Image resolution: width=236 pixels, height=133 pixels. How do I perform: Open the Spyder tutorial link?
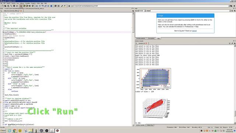pyautogui.click(x=194, y=31)
